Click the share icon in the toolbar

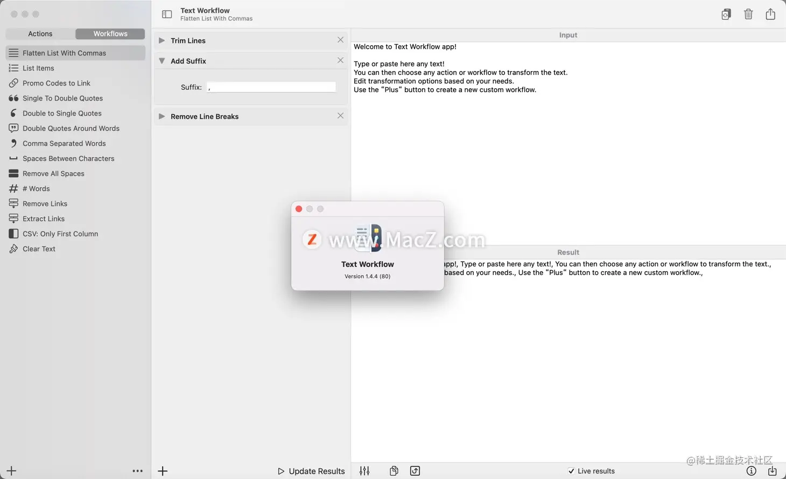770,14
